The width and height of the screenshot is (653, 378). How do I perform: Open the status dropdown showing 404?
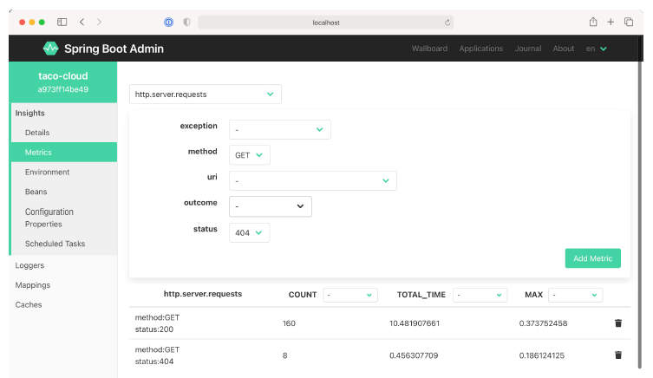pyautogui.click(x=250, y=232)
